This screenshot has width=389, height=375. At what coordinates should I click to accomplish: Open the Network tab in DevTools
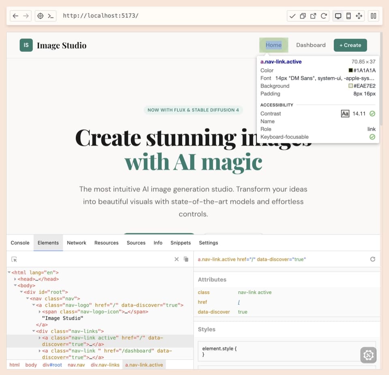tap(76, 243)
